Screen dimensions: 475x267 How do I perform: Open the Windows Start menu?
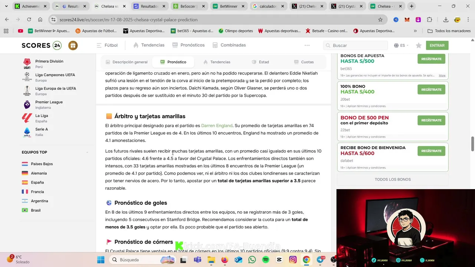(101, 260)
